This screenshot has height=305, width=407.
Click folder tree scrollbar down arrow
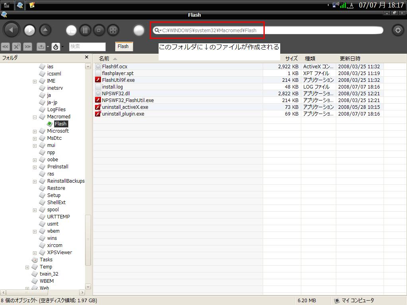88,287
